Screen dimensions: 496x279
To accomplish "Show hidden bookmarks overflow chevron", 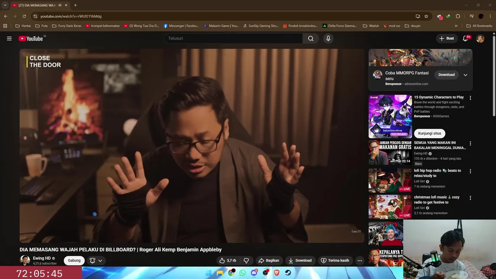I will click(456, 26).
